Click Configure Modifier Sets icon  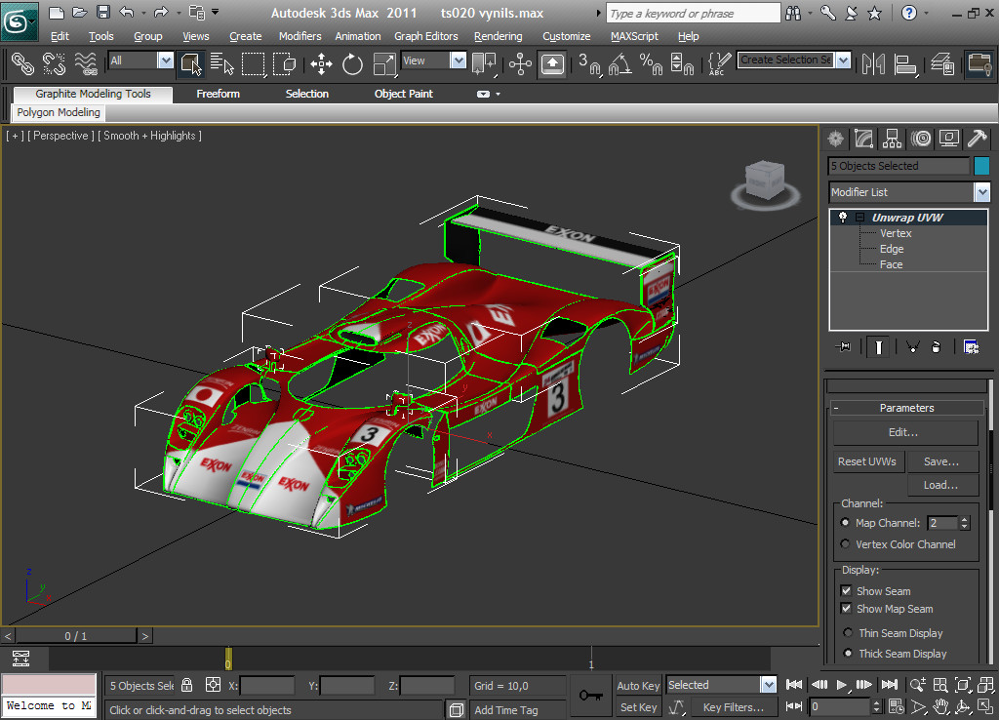point(971,346)
